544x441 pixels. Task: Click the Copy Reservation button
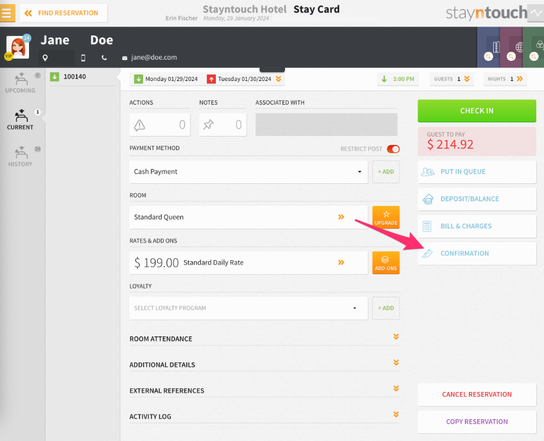[x=477, y=422]
